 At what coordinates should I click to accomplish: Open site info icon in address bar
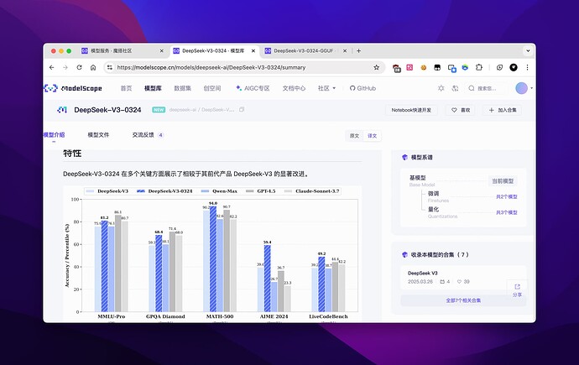(110, 67)
